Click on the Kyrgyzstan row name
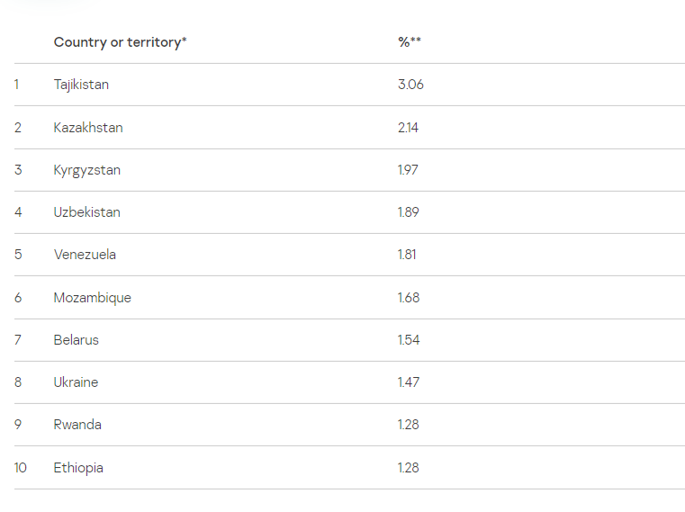685x512 pixels. [86, 170]
